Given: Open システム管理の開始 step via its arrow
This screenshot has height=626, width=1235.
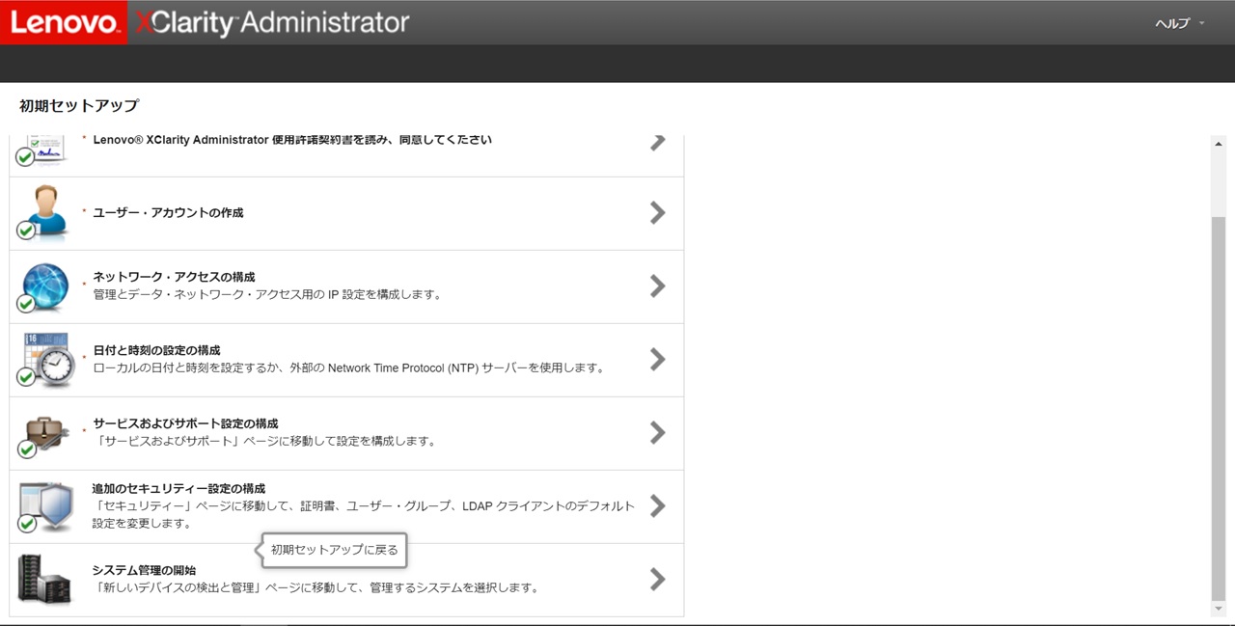Looking at the screenshot, I should (x=658, y=579).
